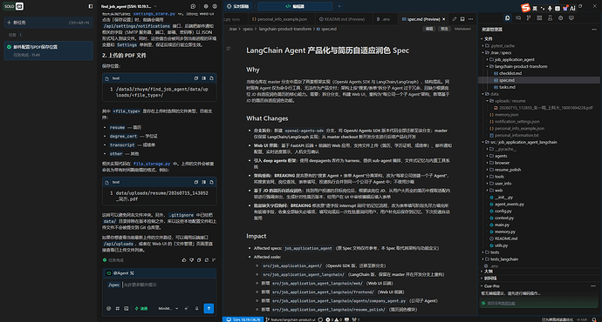Open the file_storage.py link in the chat
Viewport: 602px width, 322px height.
coord(152,164)
